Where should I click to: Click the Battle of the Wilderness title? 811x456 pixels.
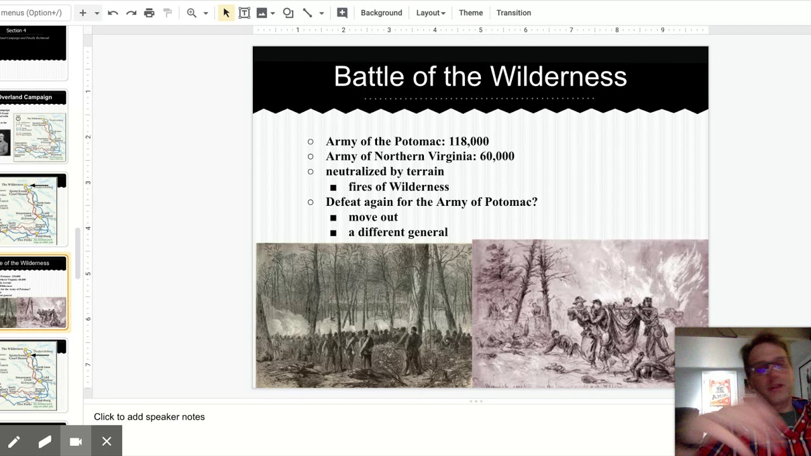point(480,77)
